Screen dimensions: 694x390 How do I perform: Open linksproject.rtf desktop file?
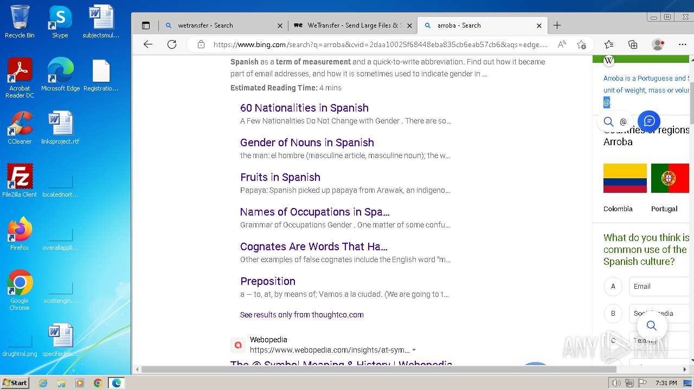tap(60, 128)
